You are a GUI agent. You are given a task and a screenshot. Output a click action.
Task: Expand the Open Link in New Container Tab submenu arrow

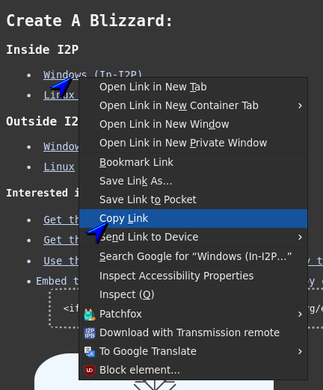300,105
